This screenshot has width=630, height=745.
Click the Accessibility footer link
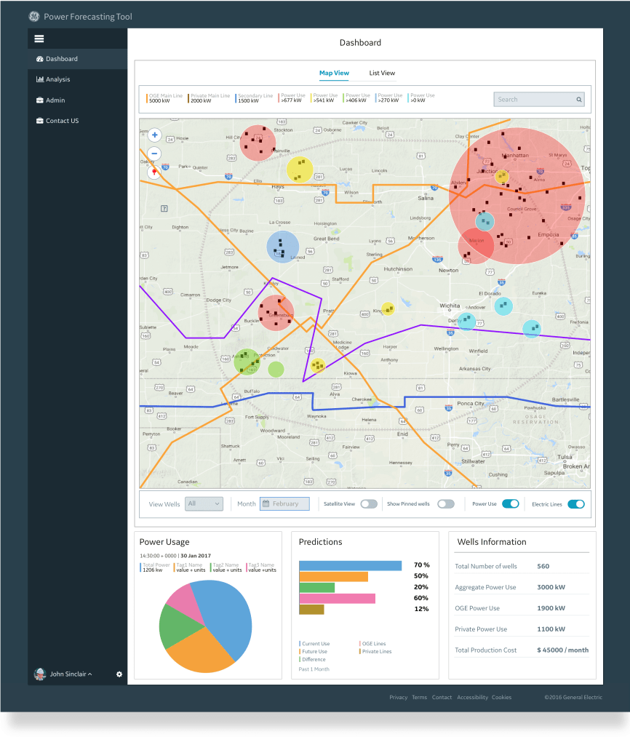coord(472,697)
